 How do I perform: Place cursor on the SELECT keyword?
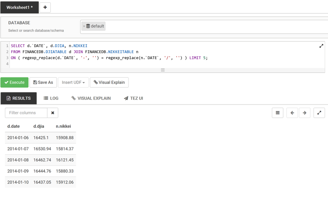click(18, 46)
